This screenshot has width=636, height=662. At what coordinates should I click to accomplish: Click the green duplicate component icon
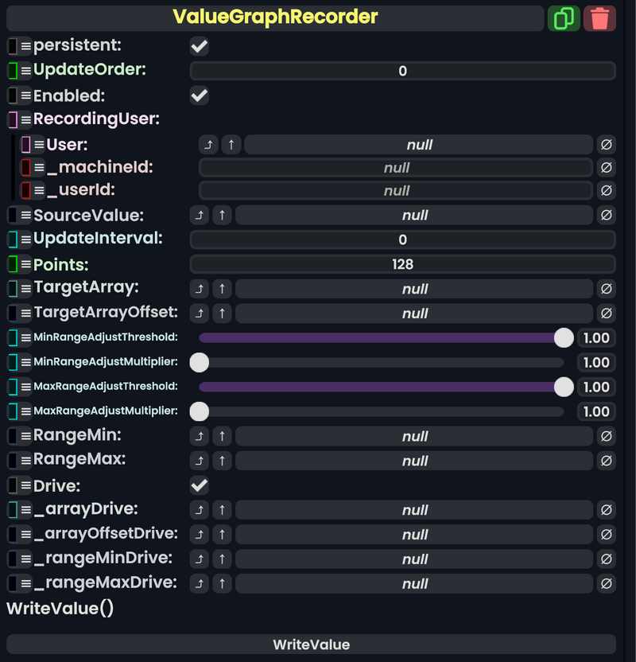point(565,18)
